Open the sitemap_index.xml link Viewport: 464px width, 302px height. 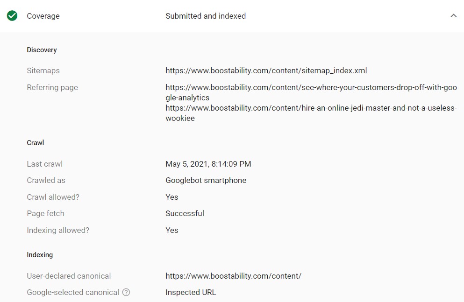coord(266,70)
